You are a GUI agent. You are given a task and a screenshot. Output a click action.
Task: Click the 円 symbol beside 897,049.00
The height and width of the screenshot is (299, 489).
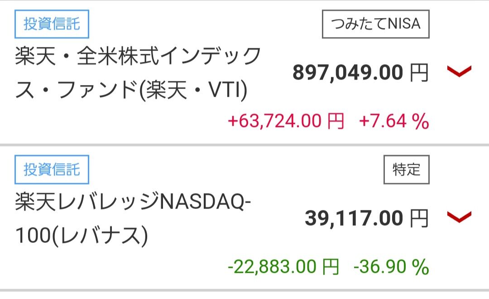(418, 72)
